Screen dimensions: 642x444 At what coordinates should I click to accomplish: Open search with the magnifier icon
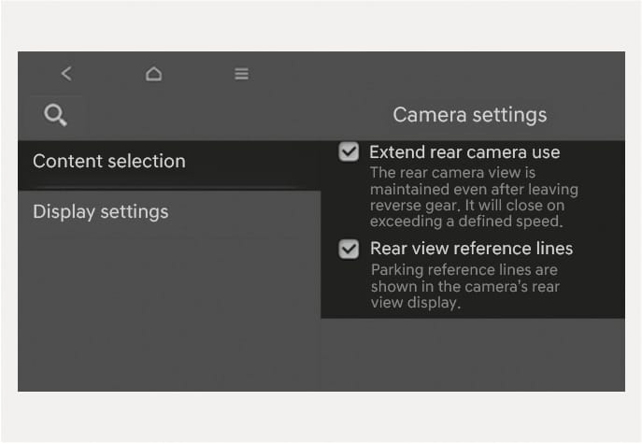(56, 115)
